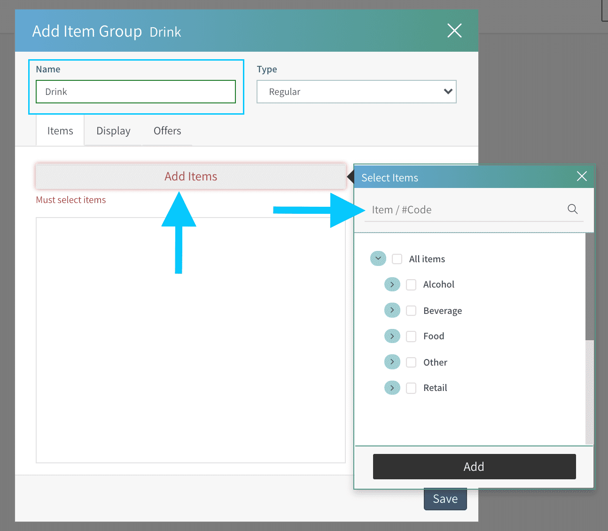Close the Select Items popup
This screenshot has width=608, height=531.
[582, 176]
